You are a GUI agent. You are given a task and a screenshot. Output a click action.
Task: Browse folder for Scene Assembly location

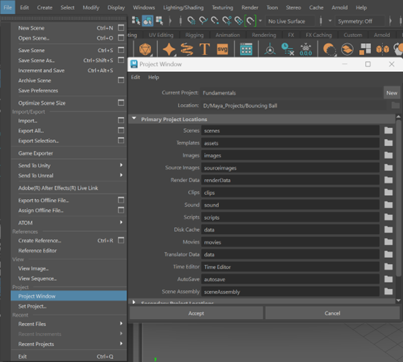click(389, 292)
